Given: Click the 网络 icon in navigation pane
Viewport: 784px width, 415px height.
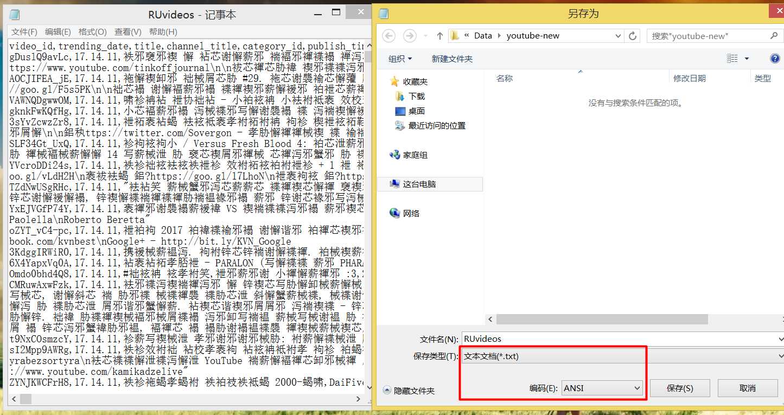Looking at the screenshot, I should [x=394, y=213].
